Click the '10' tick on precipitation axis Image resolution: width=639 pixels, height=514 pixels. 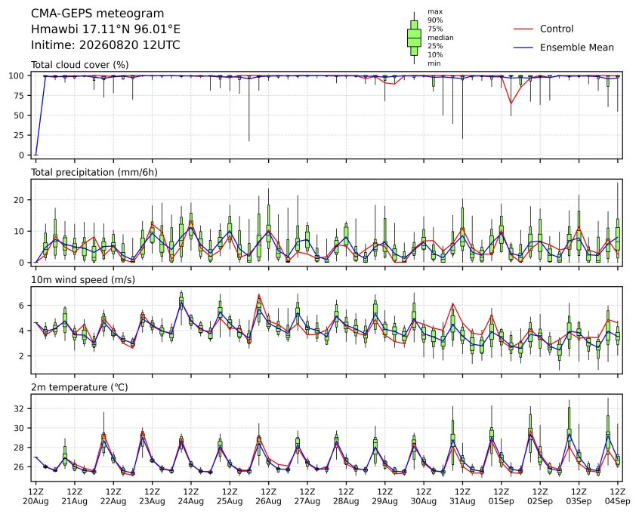point(20,232)
